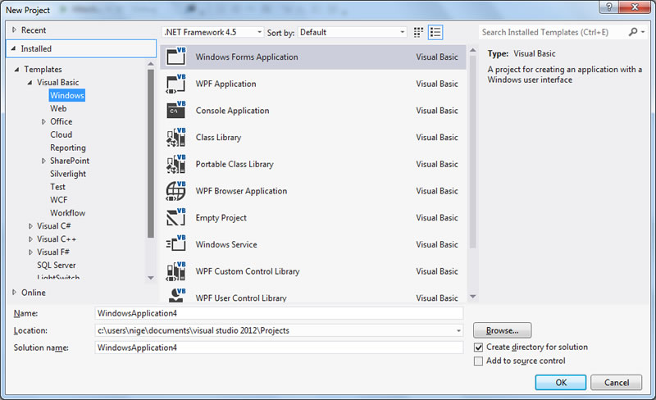The width and height of the screenshot is (656, 400).
Task: Click the Console Application template icon
Action: click(x=176, y=110)
